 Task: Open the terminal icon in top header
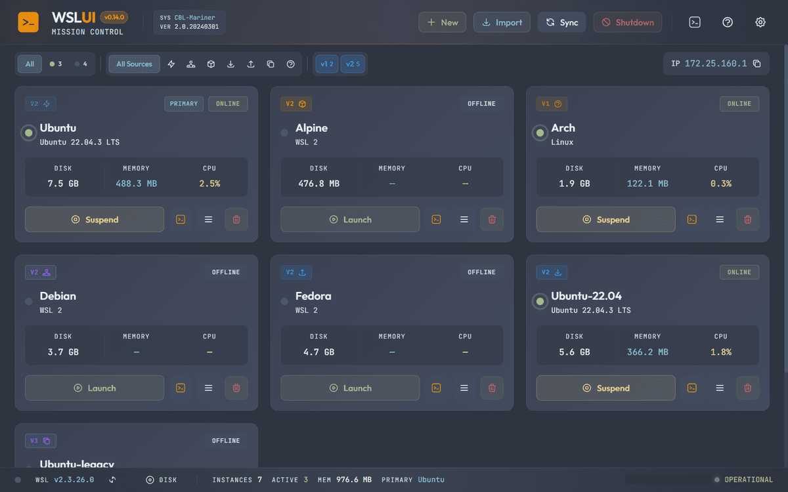coord(694,22)
